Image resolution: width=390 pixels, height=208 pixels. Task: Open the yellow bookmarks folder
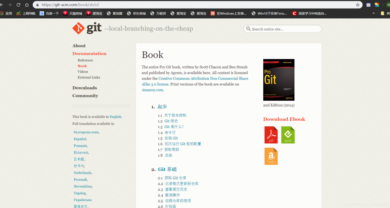pos(382,13)
